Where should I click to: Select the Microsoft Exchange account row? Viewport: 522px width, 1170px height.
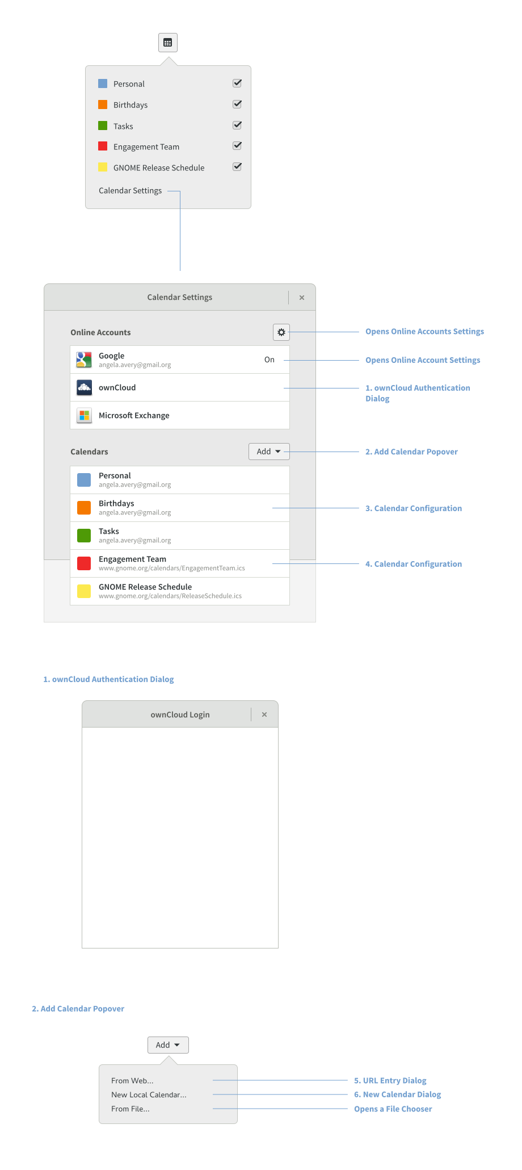tap(180, 416)
